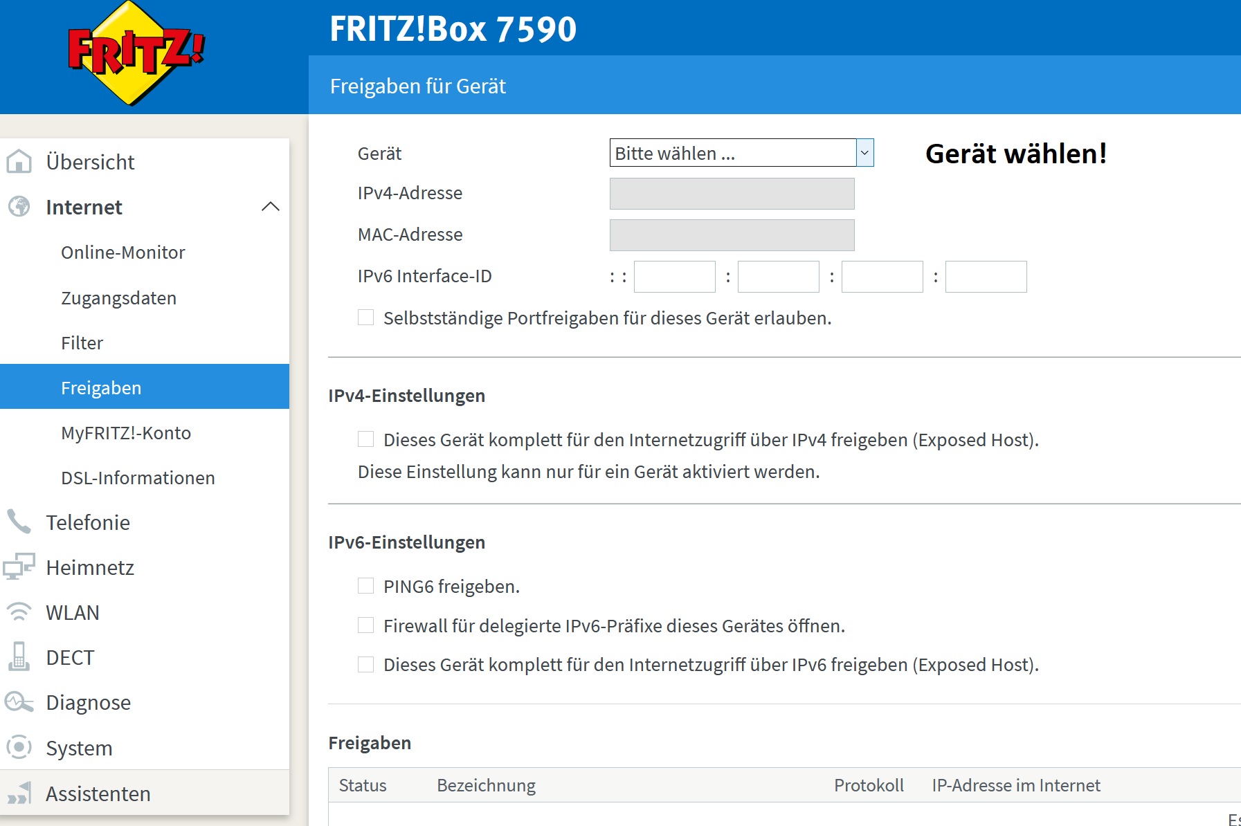Click the IPv4-Einstellungen section heading
This screenshot has width=1241, height=826.
pyautogui.click(x=406, y=396)
